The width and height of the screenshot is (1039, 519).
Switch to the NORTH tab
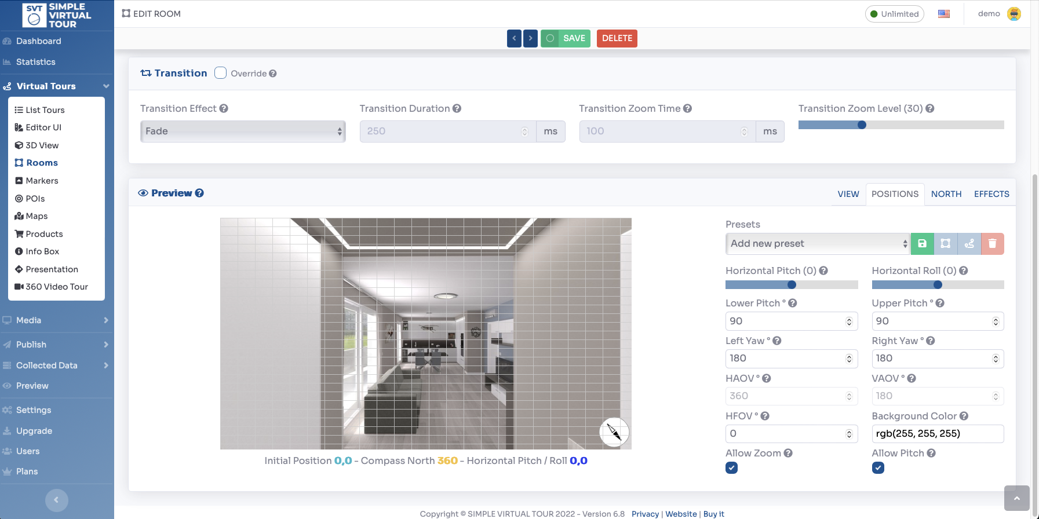946,194
